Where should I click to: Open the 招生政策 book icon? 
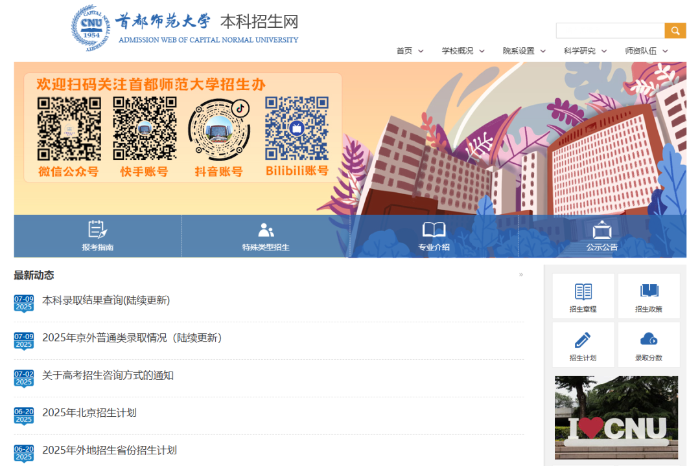(649, 291)
